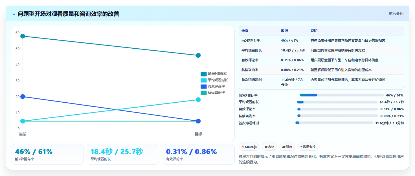Image resolution: width=415 pixels, height=176 pixels.
Task: Select the cyan point at 5 for 当前
Action: (23, 121)
